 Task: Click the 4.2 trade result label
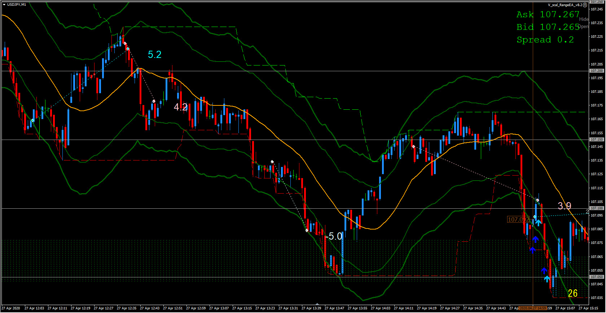click(x=181, y=107)
